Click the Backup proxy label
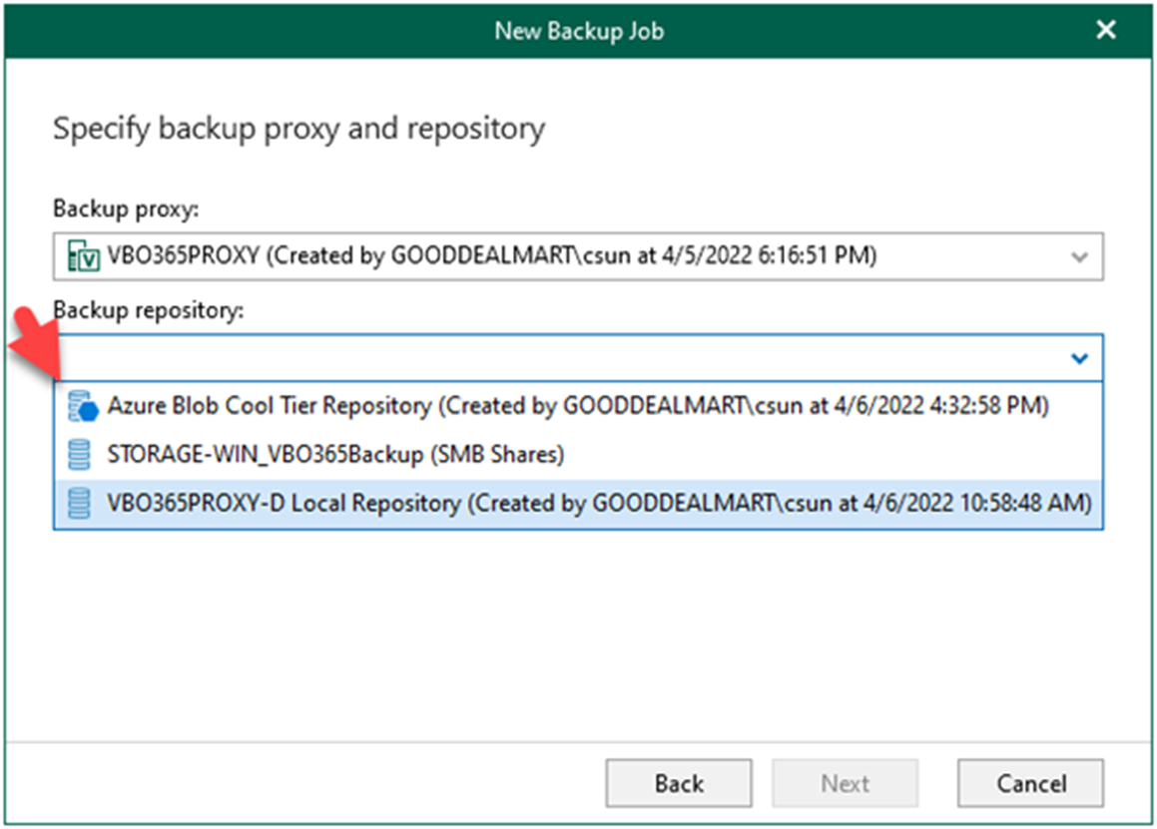Image resolution: width=1157 pixels, height=829 pixels. [126, 209]
